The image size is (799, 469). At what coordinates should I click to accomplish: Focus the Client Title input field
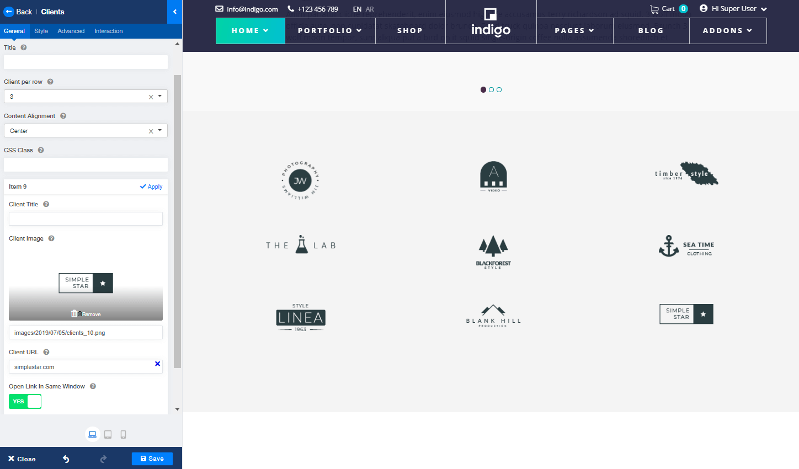coord(86,218)
